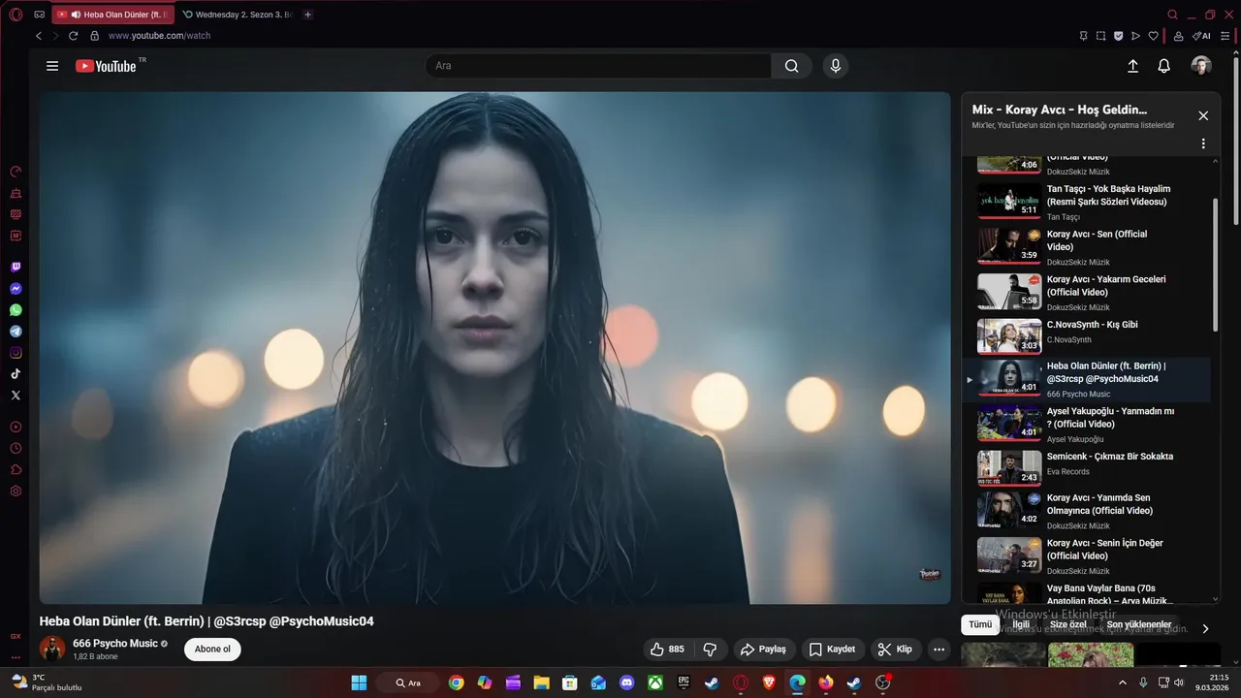This screenshot has width=1241, height=698.
Task: Switch to the Wednesday 2. Sezon tab
Action: (x=238, y=15)
